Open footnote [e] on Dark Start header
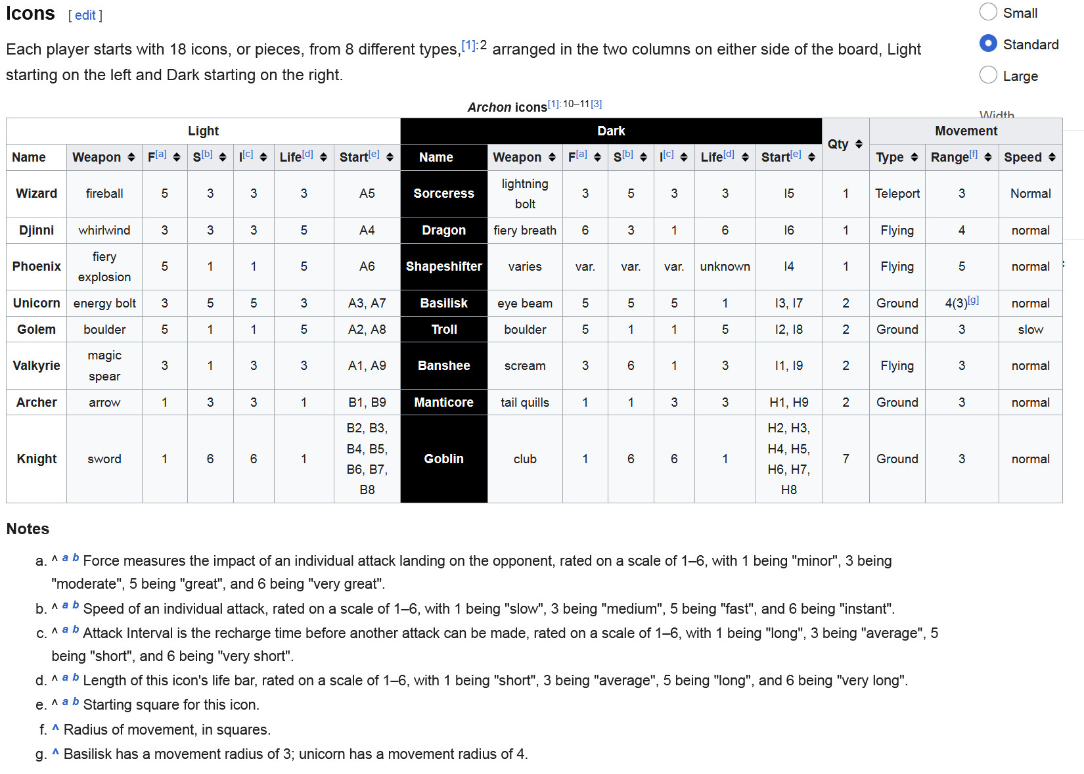Screen dimensions: 1084x774 tap(796, 154)
